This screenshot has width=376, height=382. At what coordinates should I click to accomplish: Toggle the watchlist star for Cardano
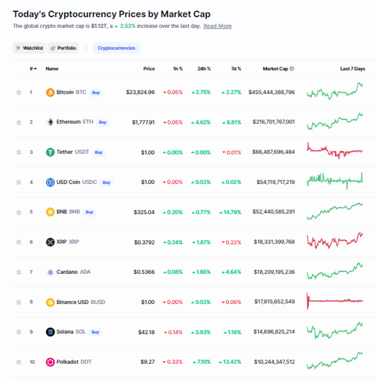coord(19,272)
